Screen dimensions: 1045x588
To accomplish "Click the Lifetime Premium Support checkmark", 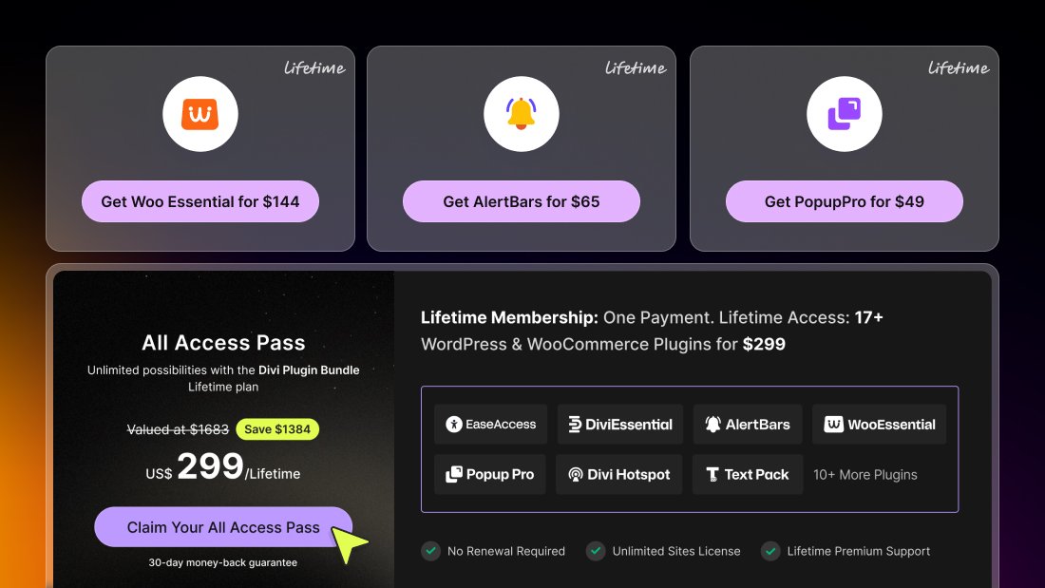I will (x=770, y=551).
